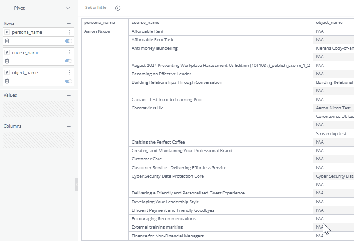This screenshot has width=354, height=241.
Task: Collapse the left panel using its edge handle
Action: [77, 184]
